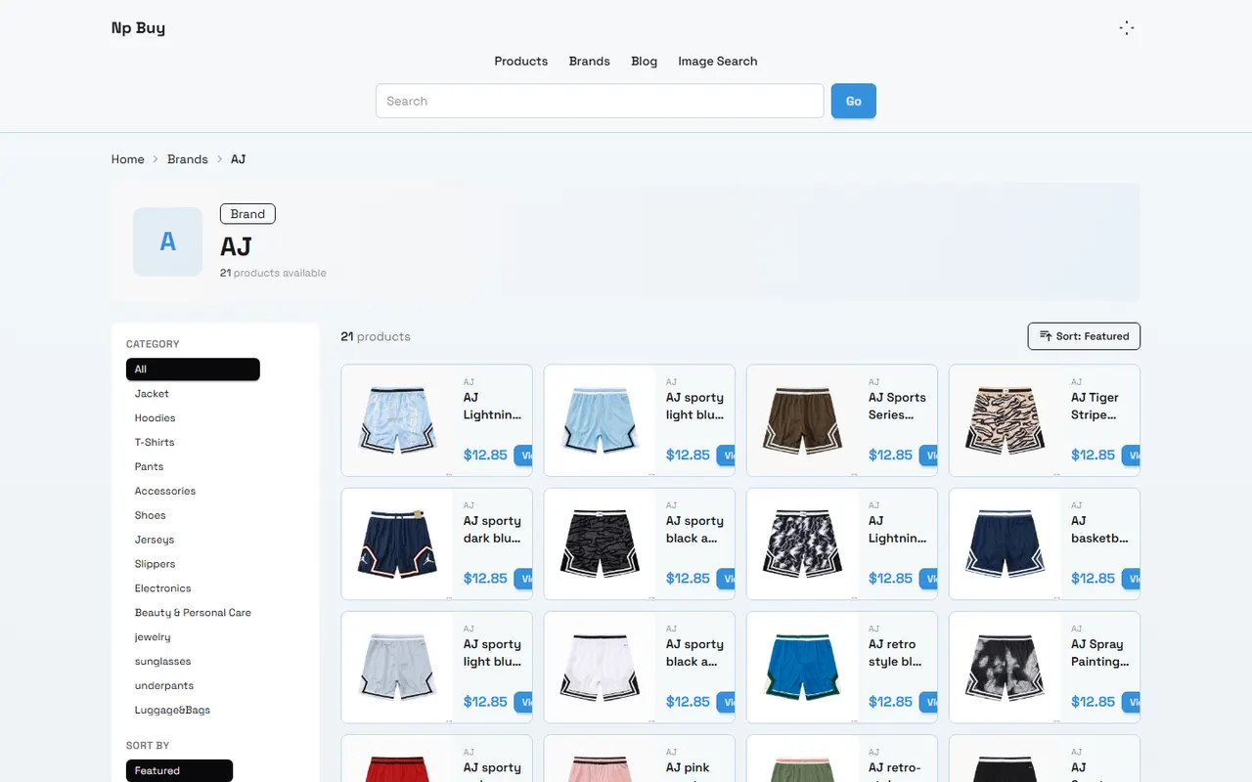This screenshot has height=782, width=1252.
Task: Open the Products menu item
Action: point(520,61)
